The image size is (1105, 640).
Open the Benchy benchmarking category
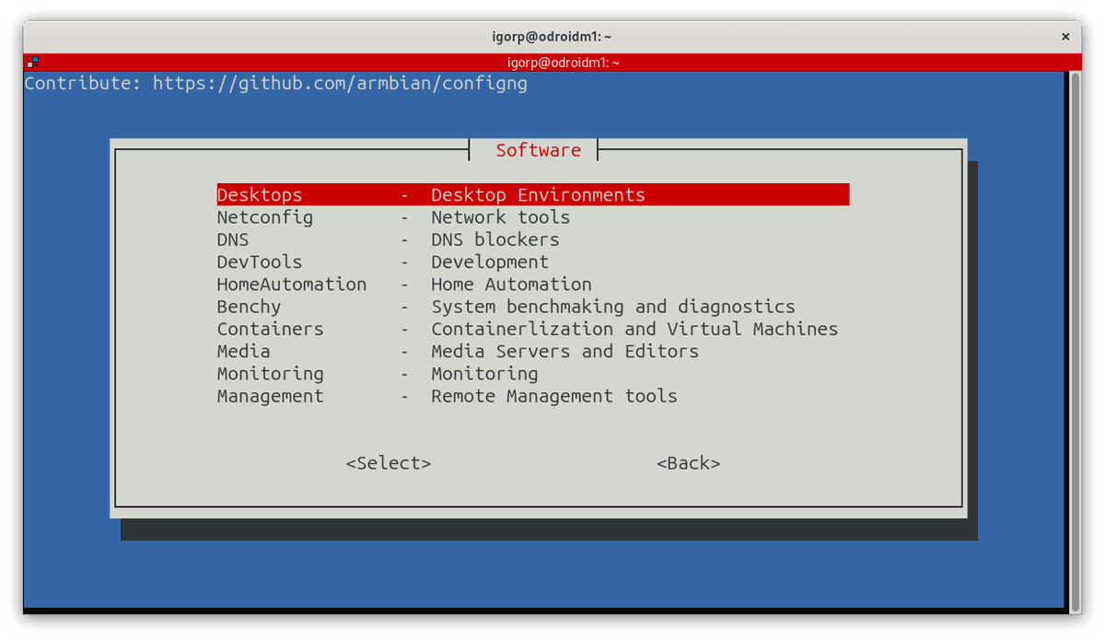pos(248,306)
